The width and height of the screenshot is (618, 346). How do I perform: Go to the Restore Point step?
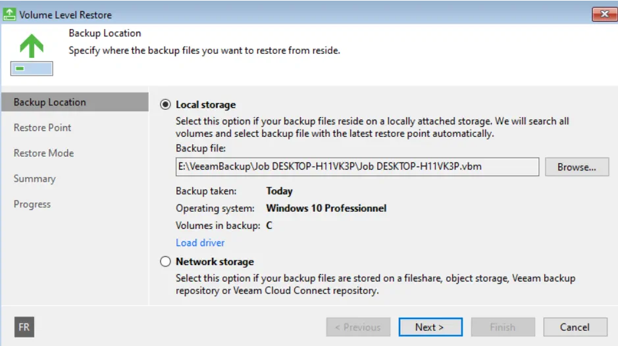point(43,128)
